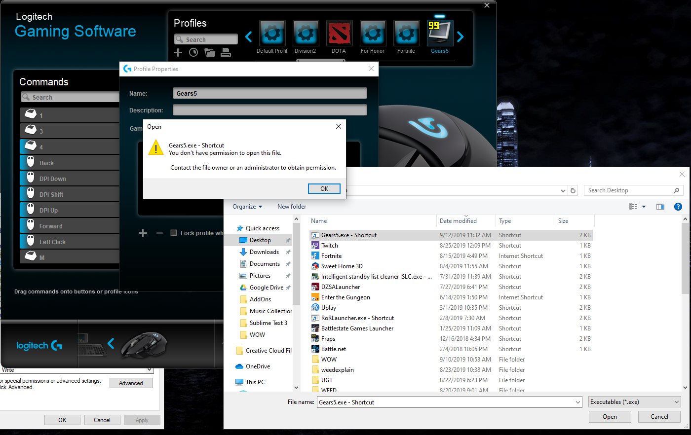Click the keyboard device icon in bottom bar
The height and width of the screenshot is (435, 691).
coord(92,344)
